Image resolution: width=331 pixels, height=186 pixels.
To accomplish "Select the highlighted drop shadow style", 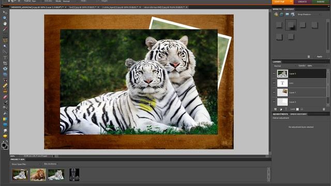I will (291, 25).
